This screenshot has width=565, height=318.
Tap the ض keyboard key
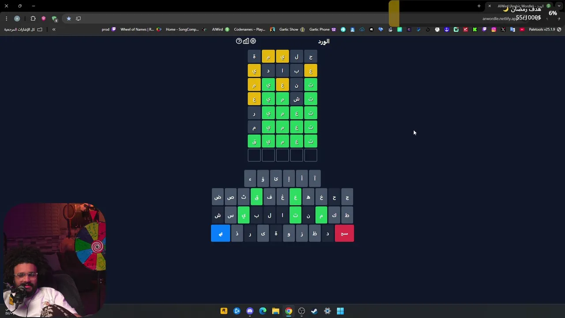(218, 197)
